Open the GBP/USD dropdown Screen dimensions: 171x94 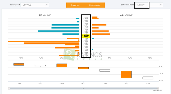[35, 5]
